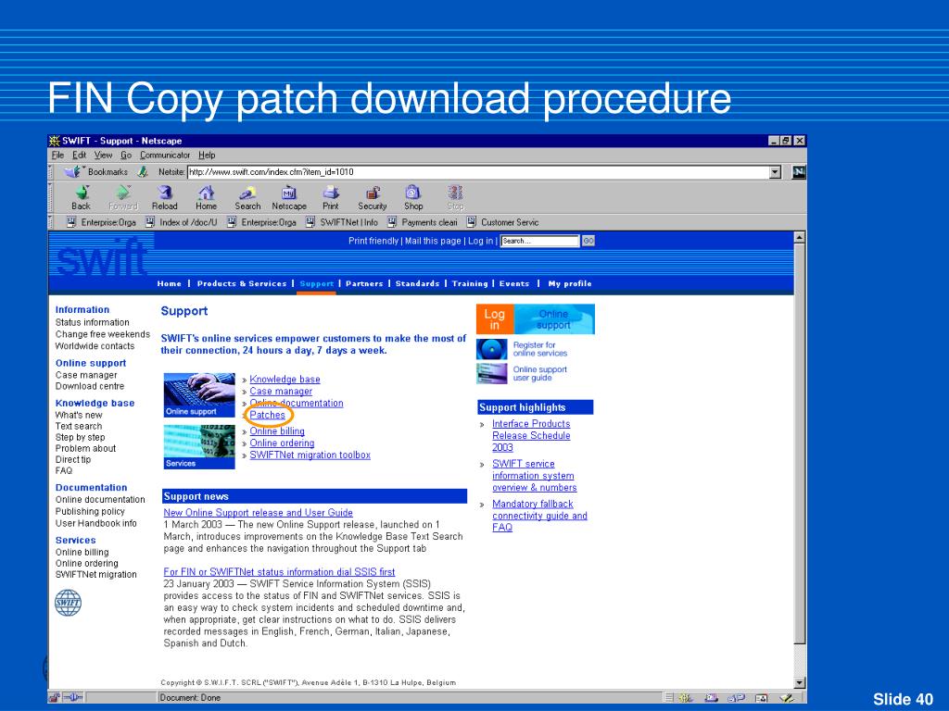949x711 pixels.
Task: Click the Register for online services icon
Action: [491, 349]
